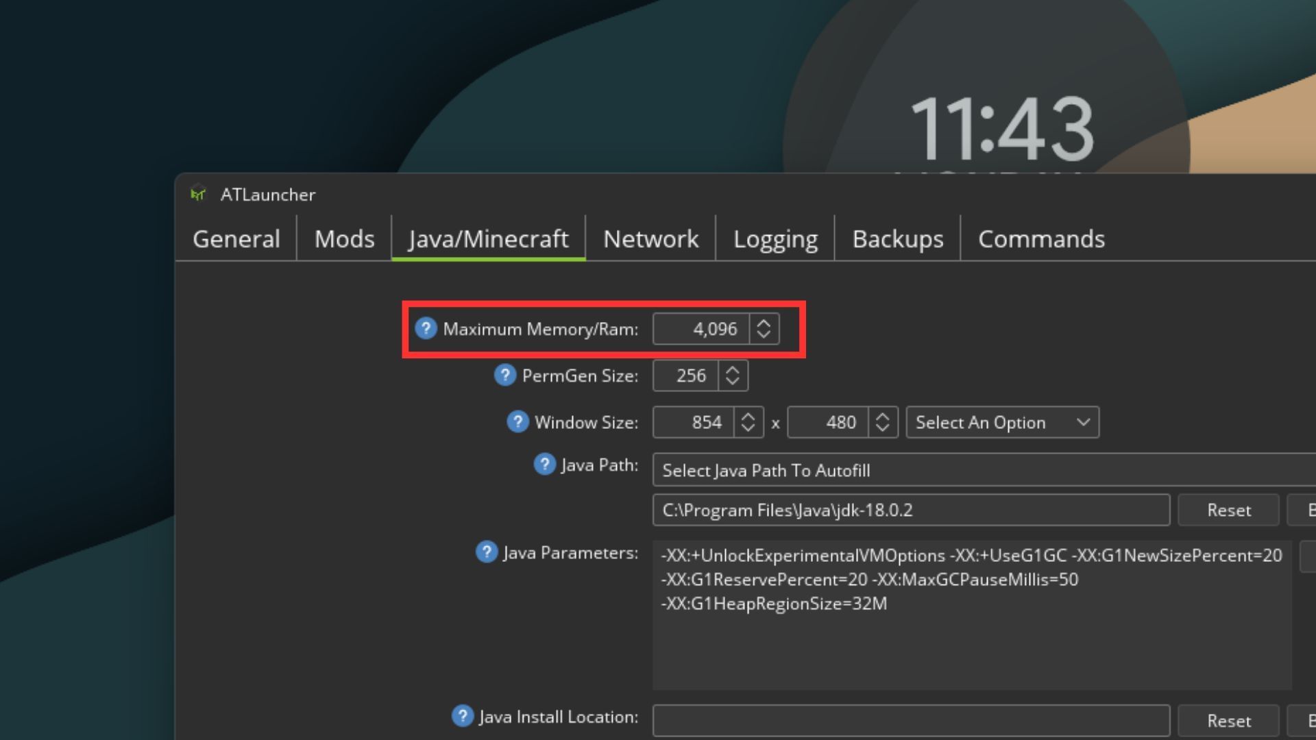Click the help icon next to Java Path
Viewport: 1316px width, 740px height.
click(542, 465)
